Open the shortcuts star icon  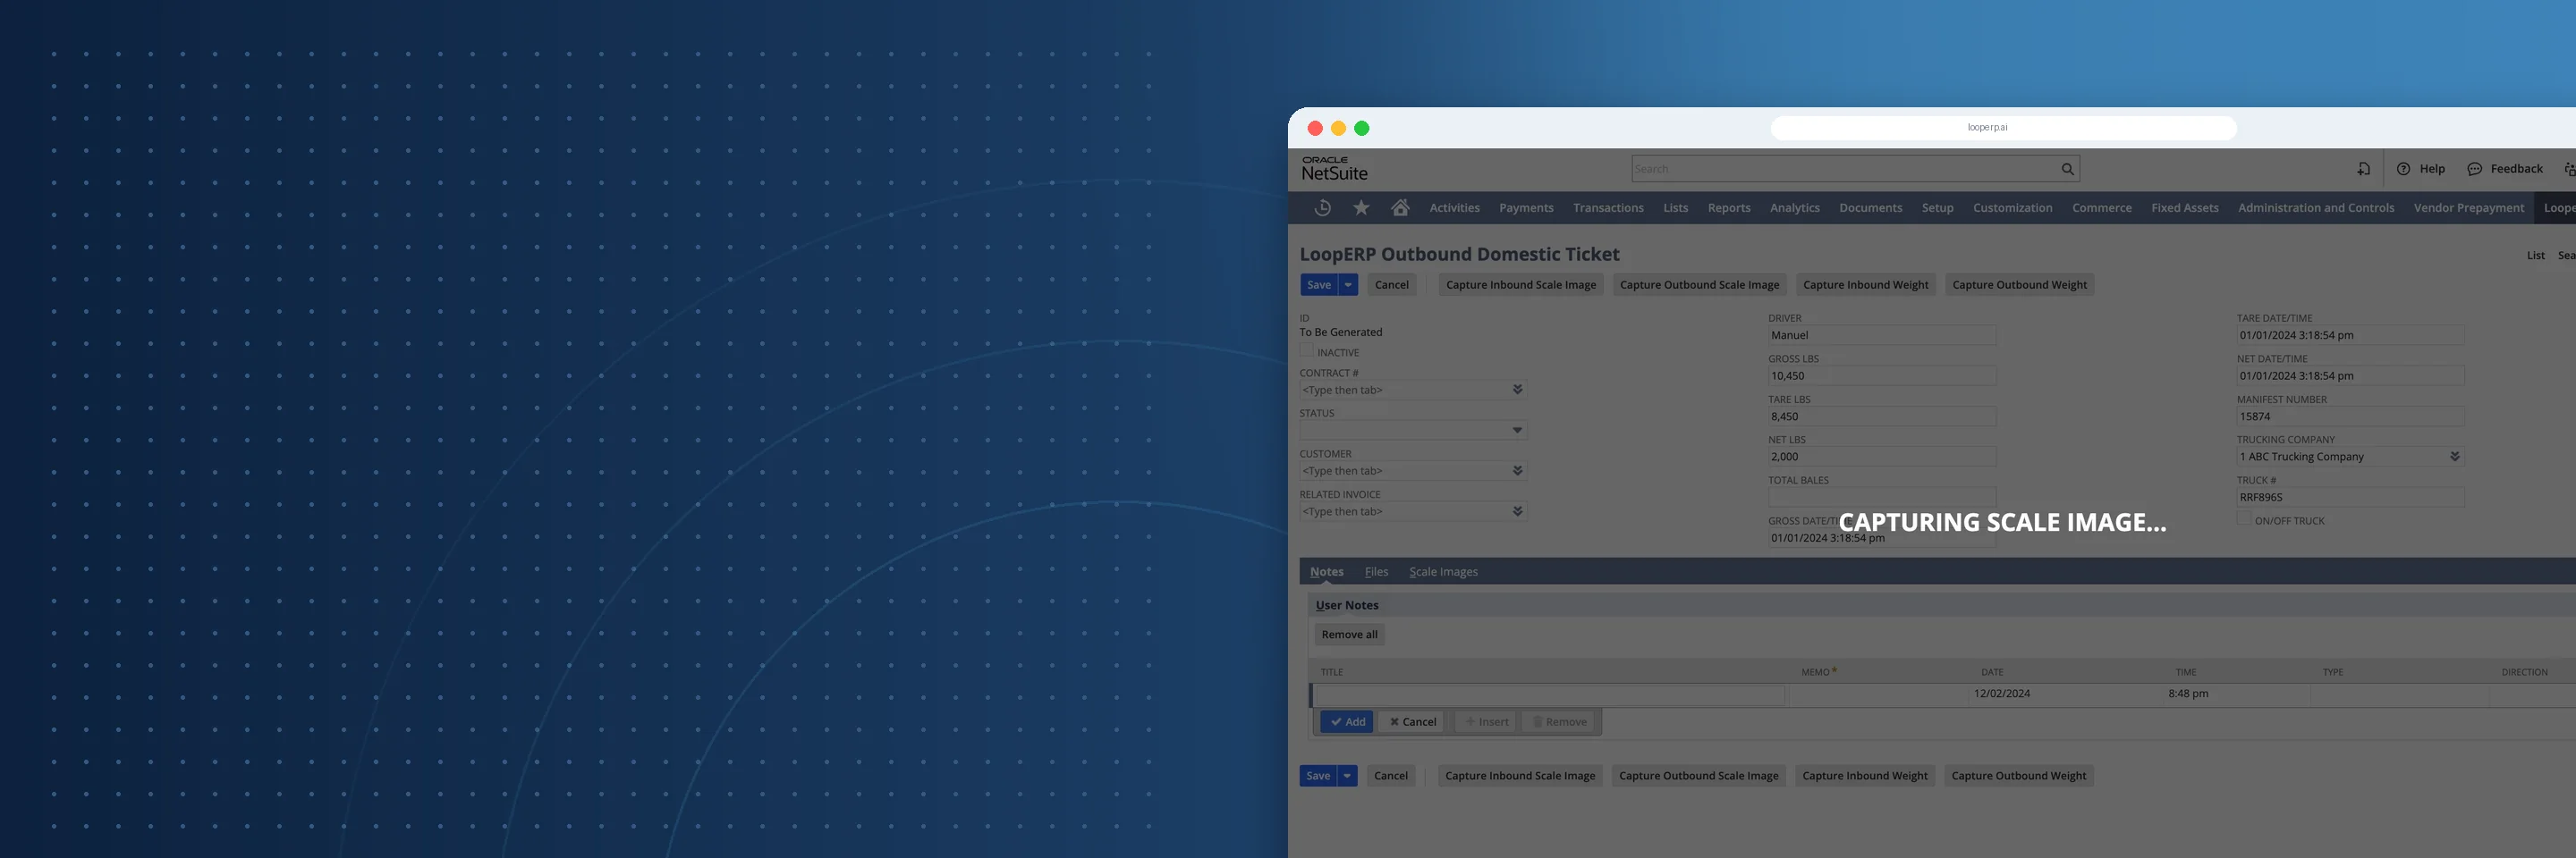(1361, 207)
